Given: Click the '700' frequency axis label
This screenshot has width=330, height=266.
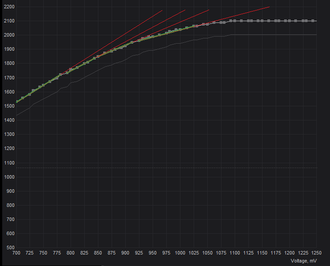Looking at the screenshot, I should [11, 219].
